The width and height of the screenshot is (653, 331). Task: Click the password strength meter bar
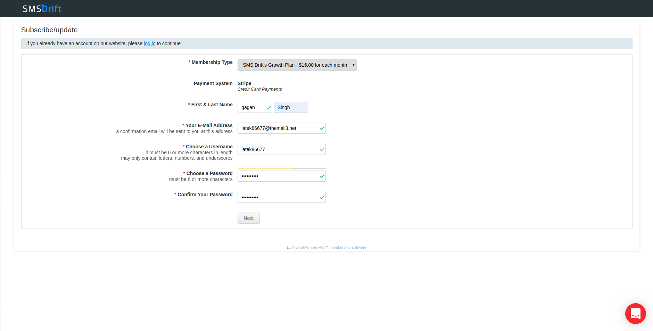pos(282,169)
